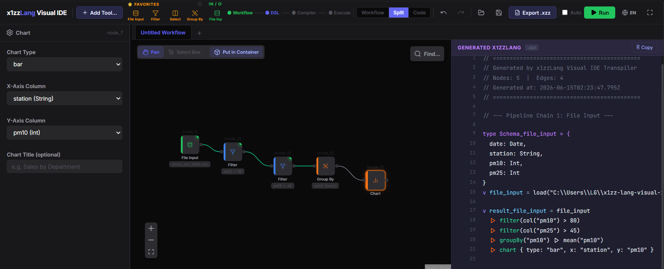This screenshot has width=664, height=269.
Task: Open the X-Axis Column dropdown
Action: coord(65,99)
